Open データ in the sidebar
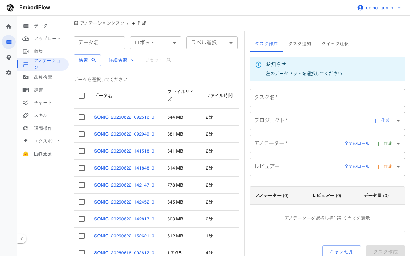The height and width of the screenshot is (256, 410). [x=43, y=26]
